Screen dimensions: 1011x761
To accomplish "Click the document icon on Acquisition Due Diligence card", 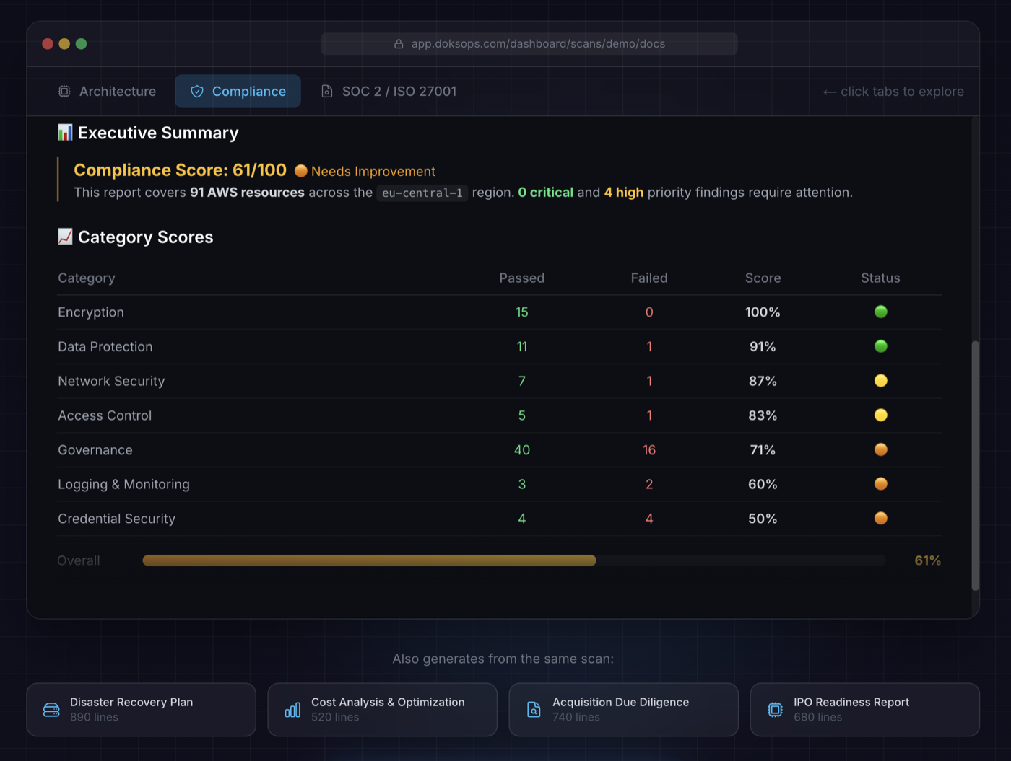I will click(x=533, y=709).
